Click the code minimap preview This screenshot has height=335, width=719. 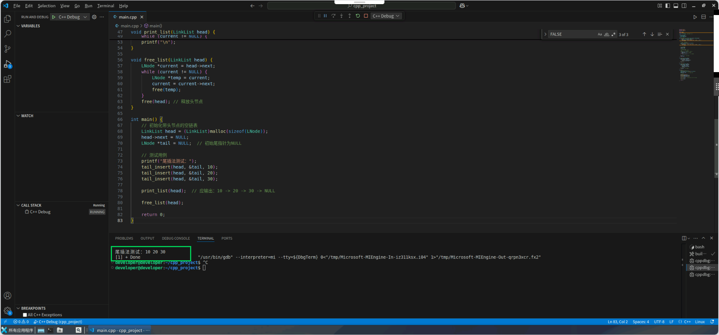696,54
